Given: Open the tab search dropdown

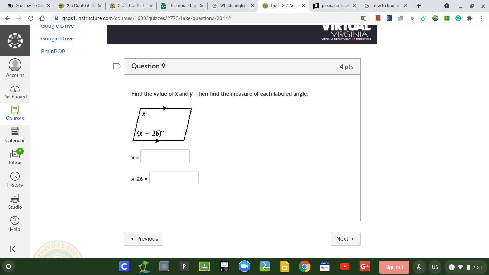Looking at the screenshot, I should 447,6.
